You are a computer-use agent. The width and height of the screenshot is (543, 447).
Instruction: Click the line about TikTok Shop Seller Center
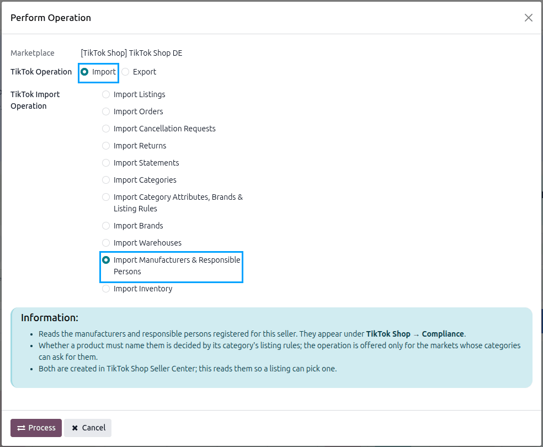coord(188,369)
